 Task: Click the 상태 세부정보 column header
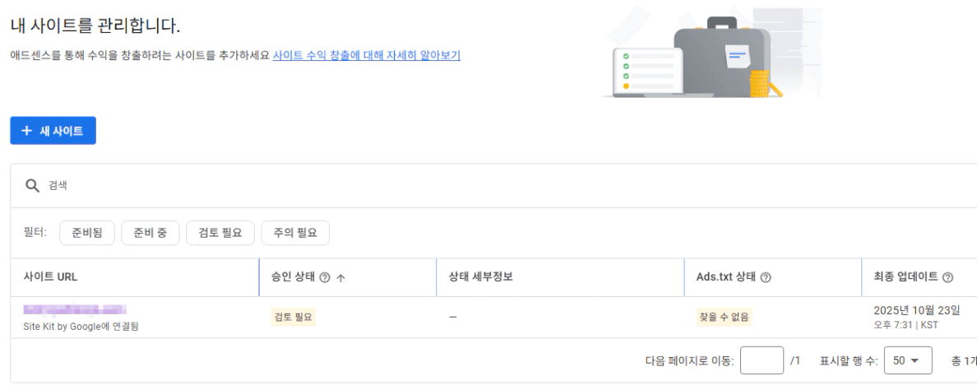481,277
